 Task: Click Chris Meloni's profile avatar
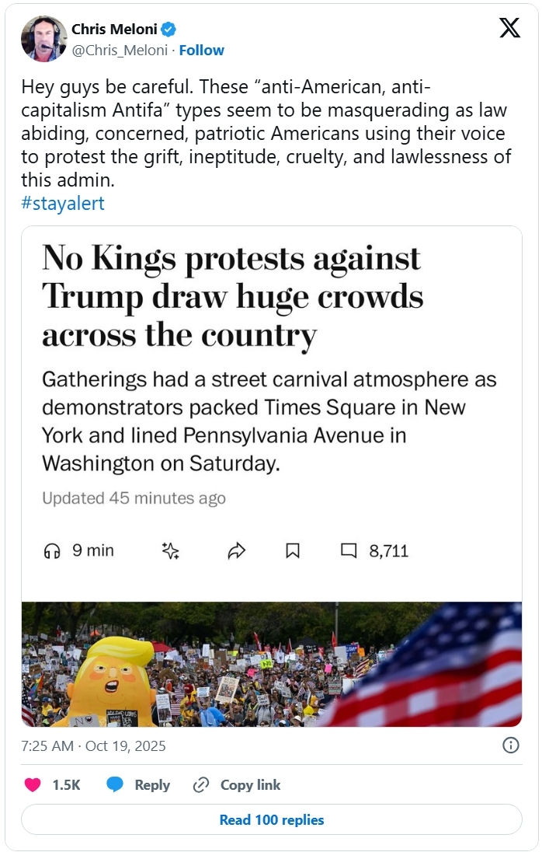click(44, 38)
